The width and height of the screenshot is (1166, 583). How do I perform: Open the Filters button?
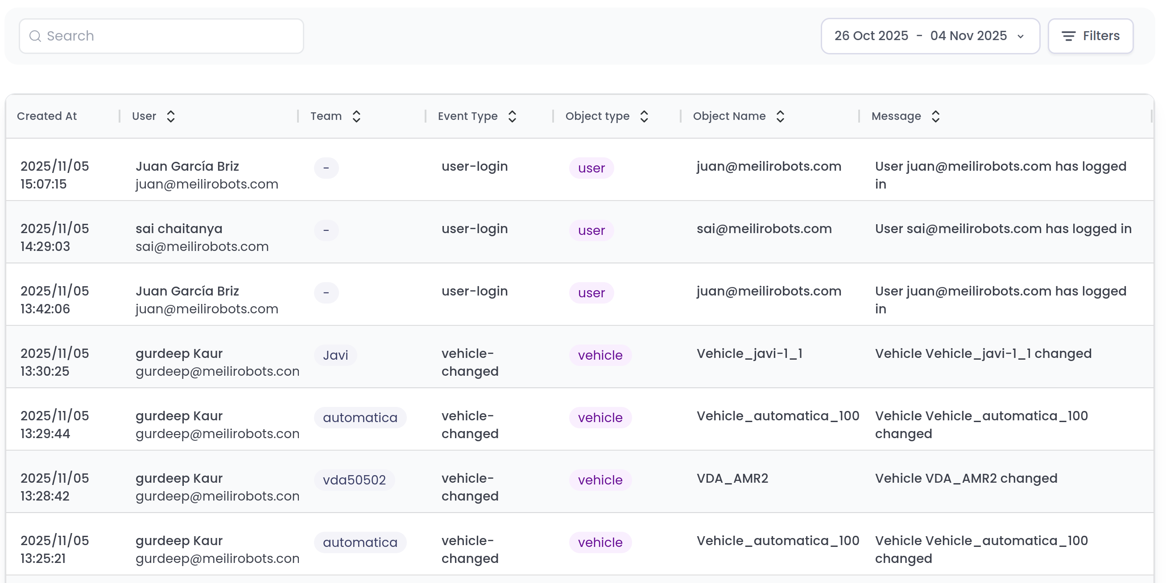(x=1090, y=36)
